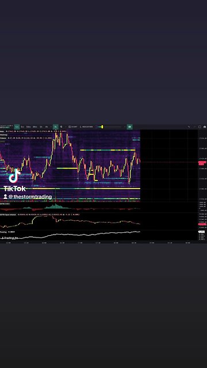Open the chart settings gear icon
The width and height of the screenshot is (207, 368).
62,126
